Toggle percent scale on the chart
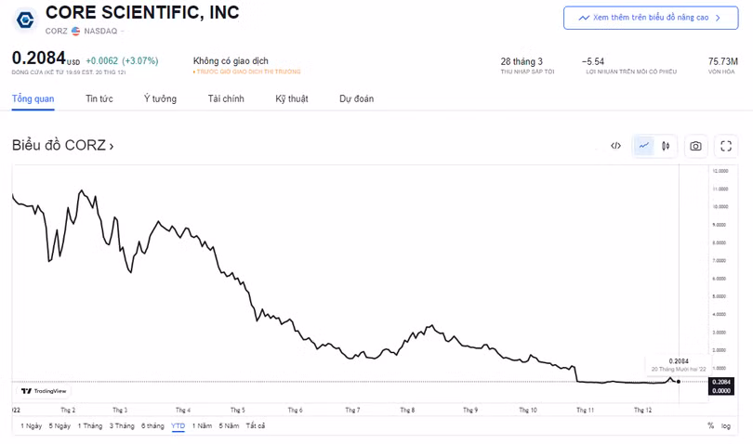Screen dimensions: 753x444 pyautogui.click(x=711, y=425)
